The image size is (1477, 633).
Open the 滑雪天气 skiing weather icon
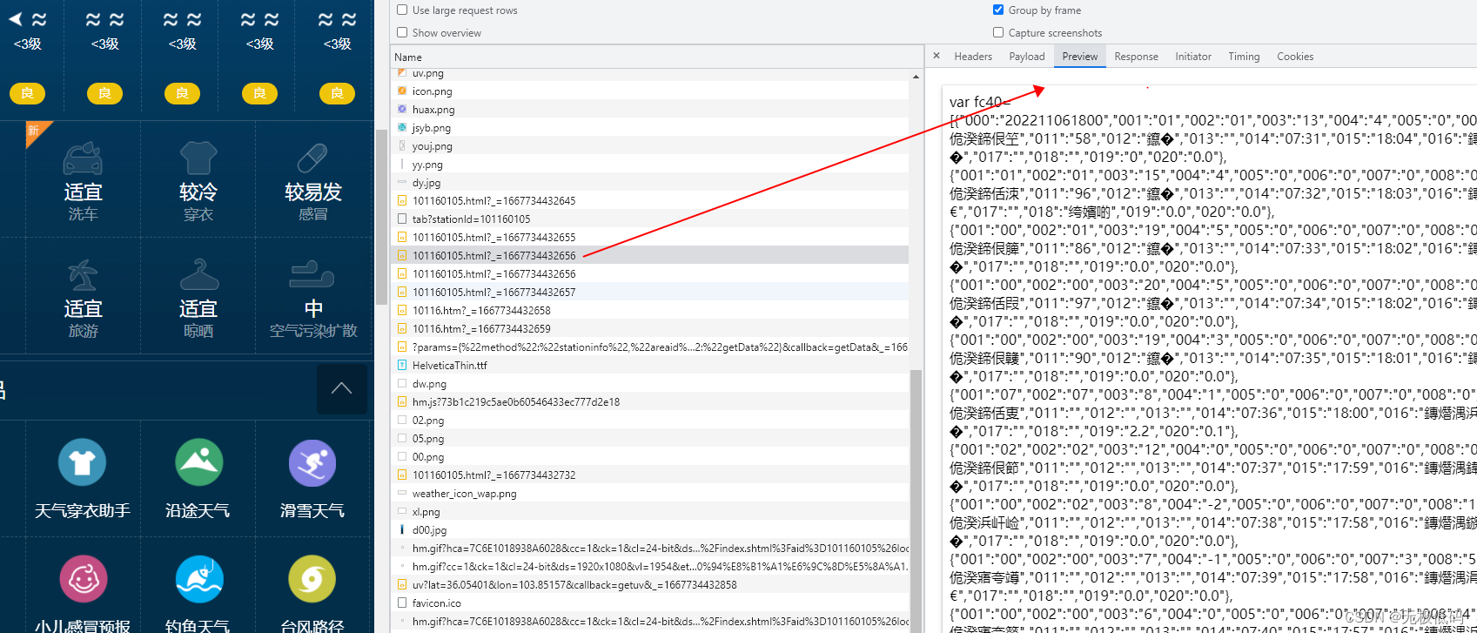(312, 462)
